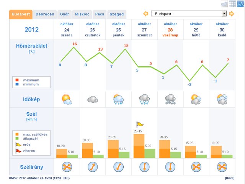The image size is (245, 184).
Task: Open the Pécs city tab
Action: coord(99,14)
